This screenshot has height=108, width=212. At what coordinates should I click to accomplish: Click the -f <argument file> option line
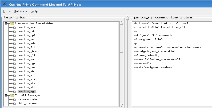(x=148, y=39)
